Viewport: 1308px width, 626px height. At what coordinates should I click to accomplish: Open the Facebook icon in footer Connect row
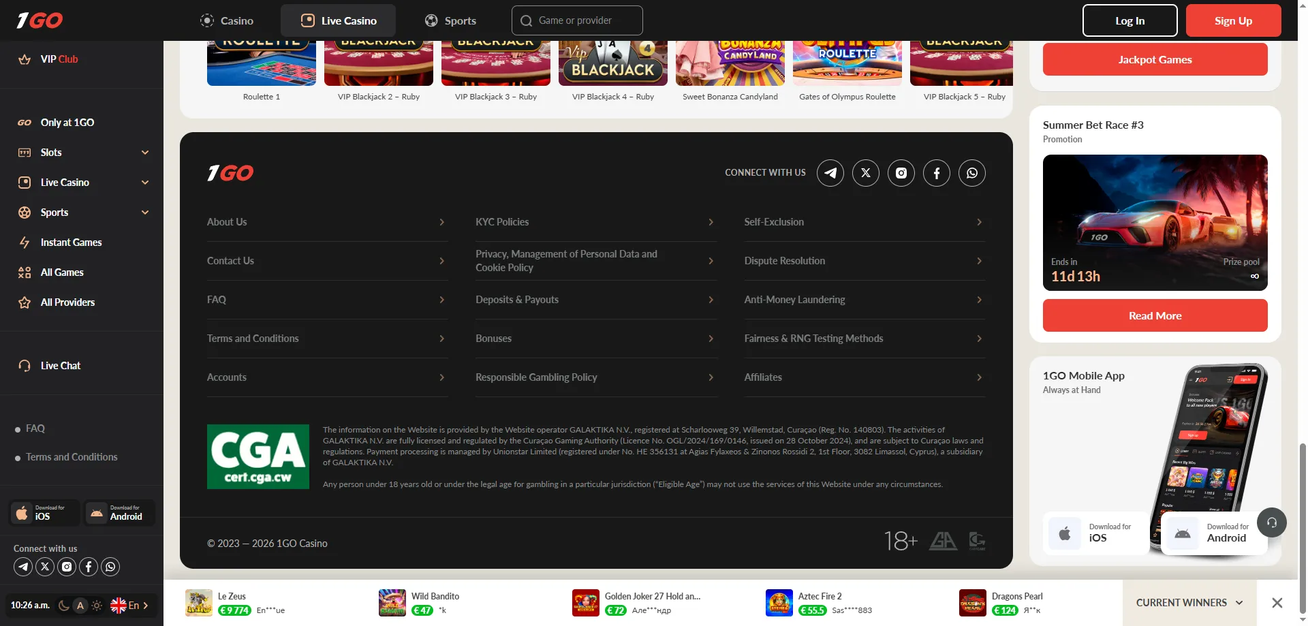[937, 173]
